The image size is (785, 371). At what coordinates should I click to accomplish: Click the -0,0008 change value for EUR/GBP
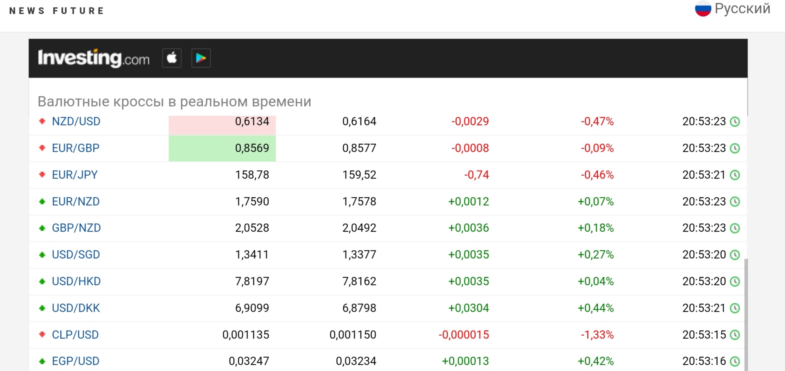point(470,148)
